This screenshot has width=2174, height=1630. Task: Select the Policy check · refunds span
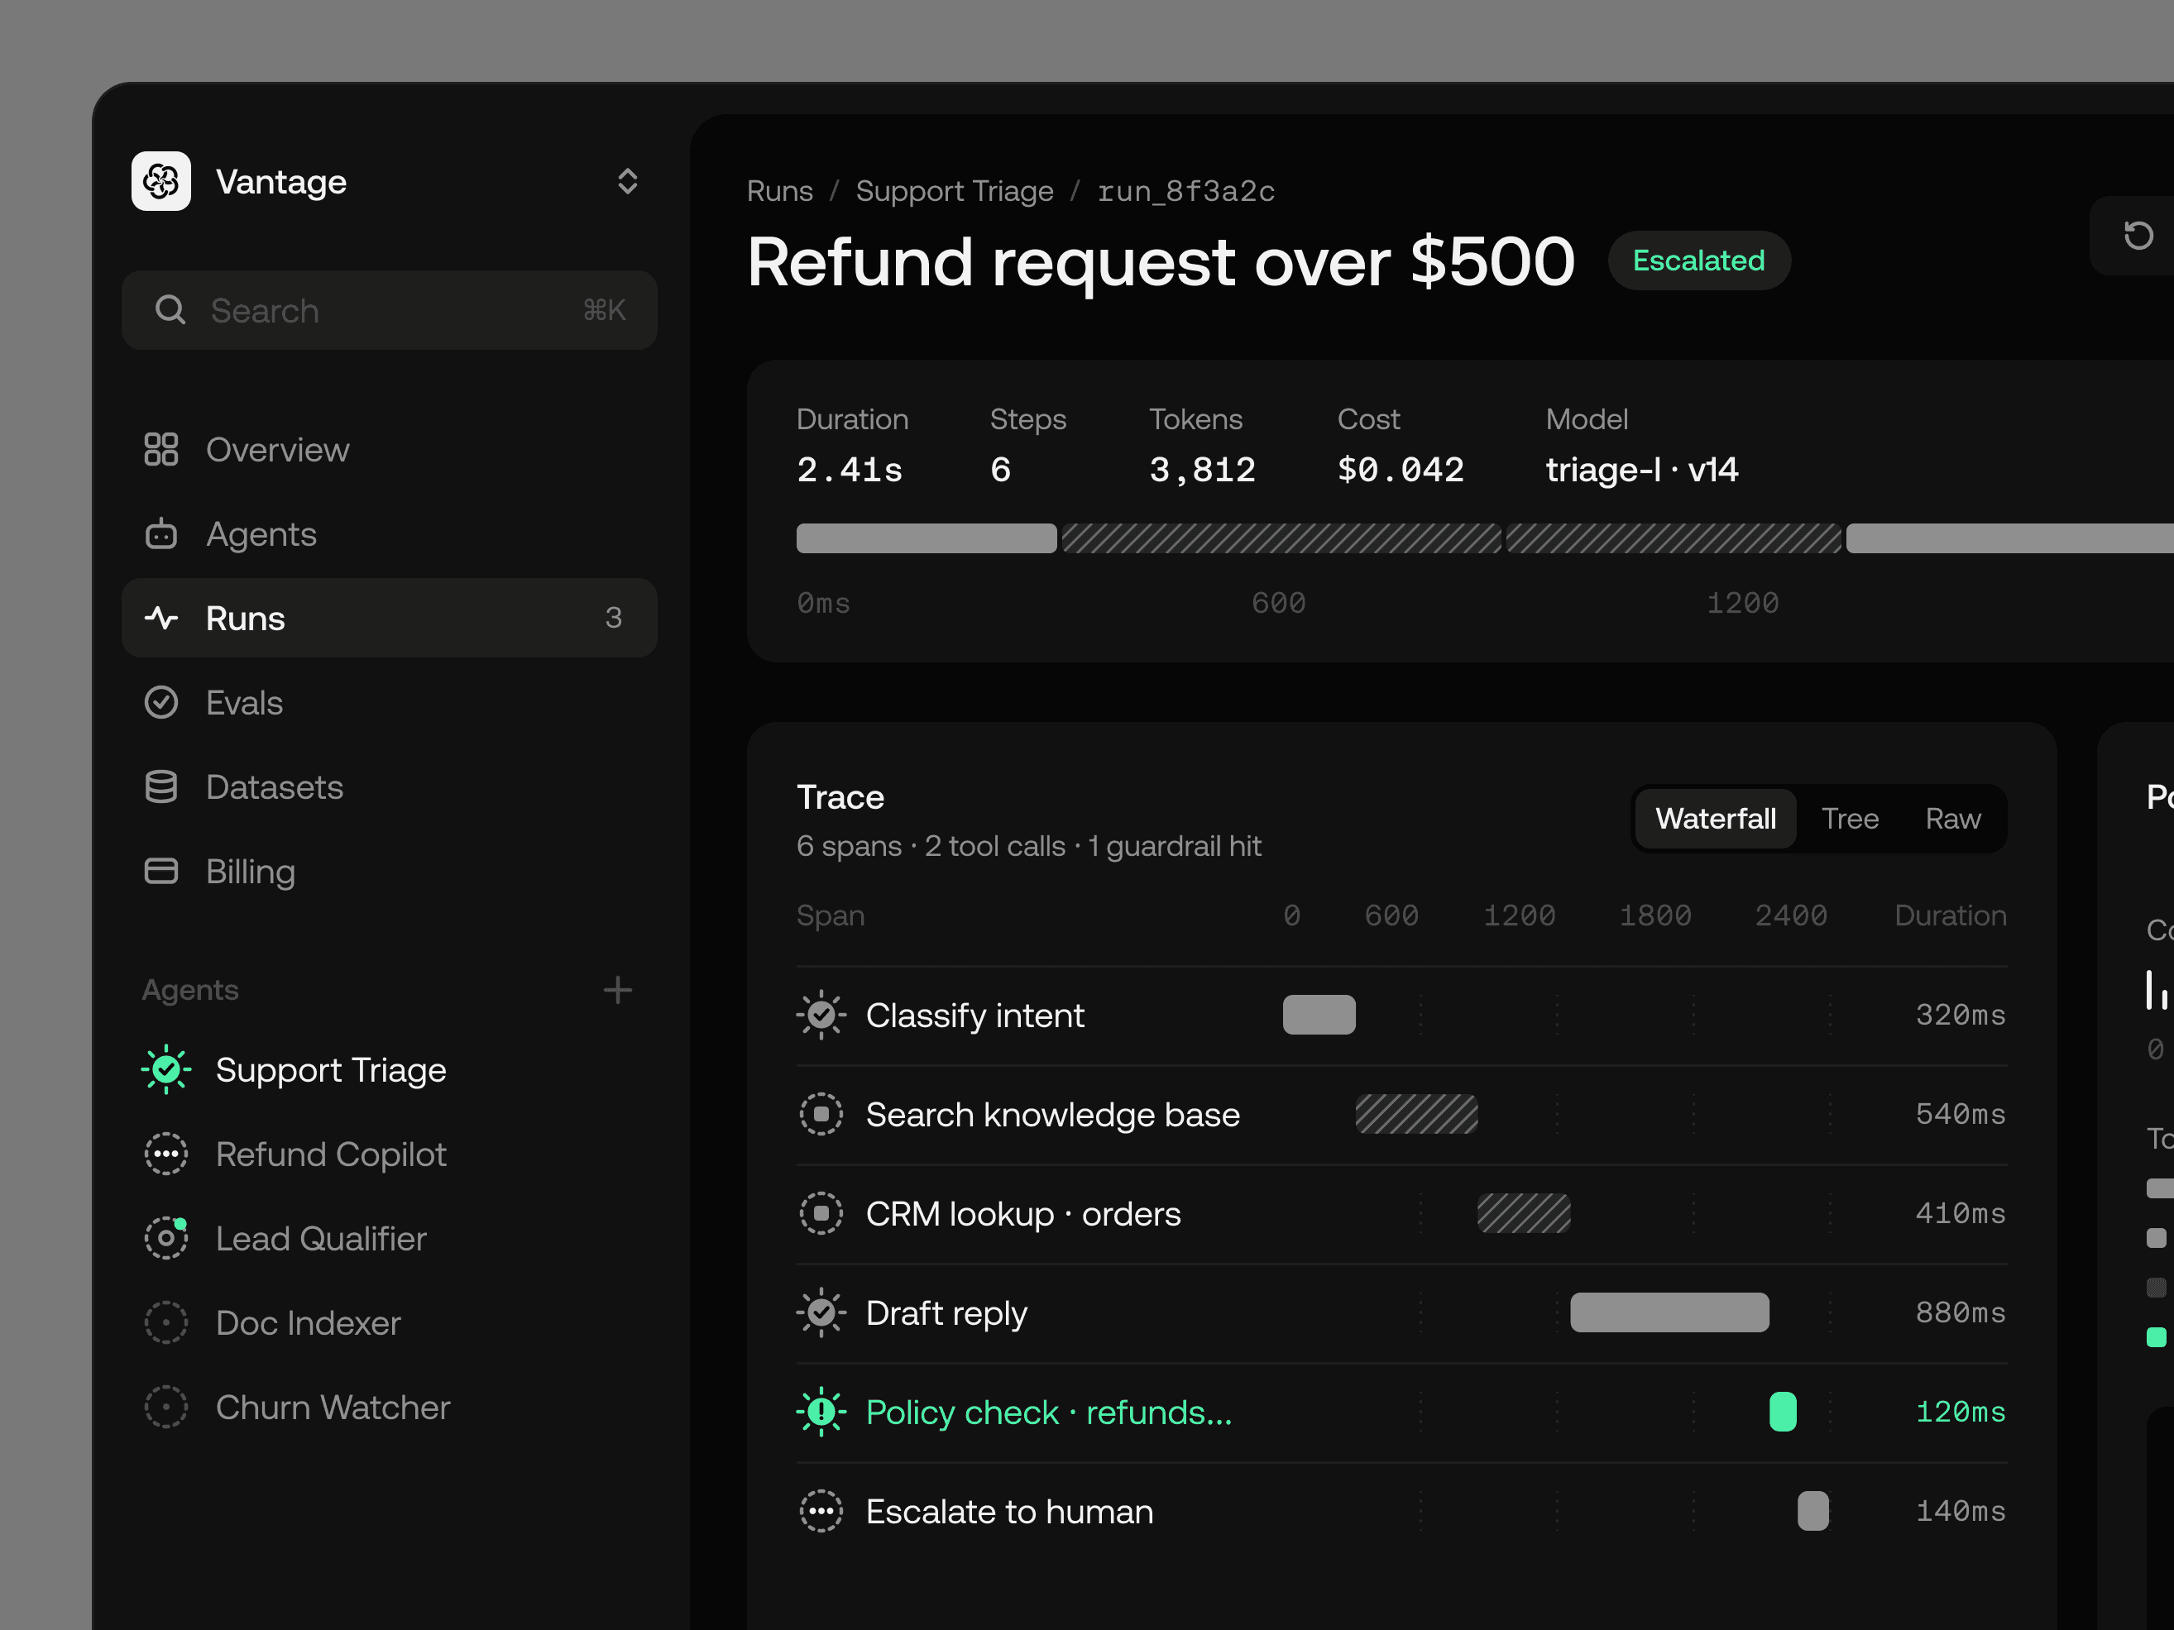click(x=1401, y=1413)
